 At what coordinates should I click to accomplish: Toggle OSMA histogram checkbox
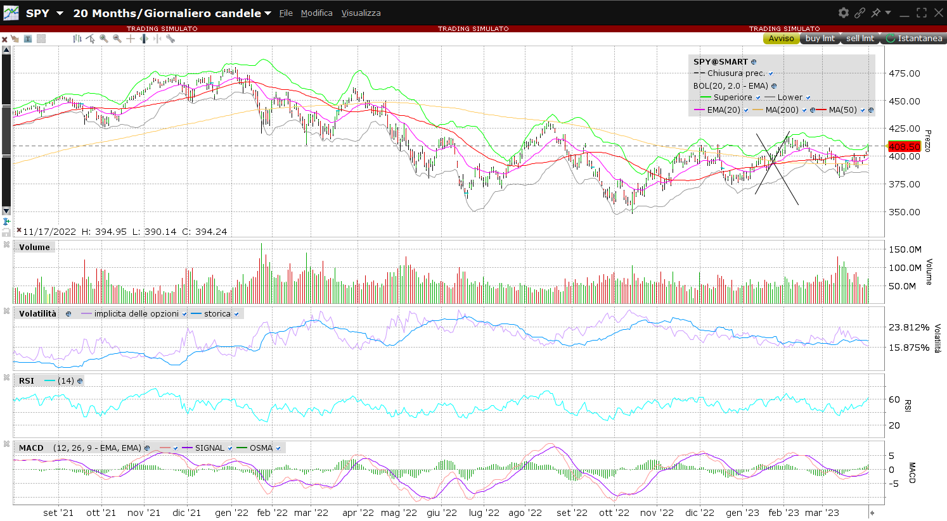278,448
